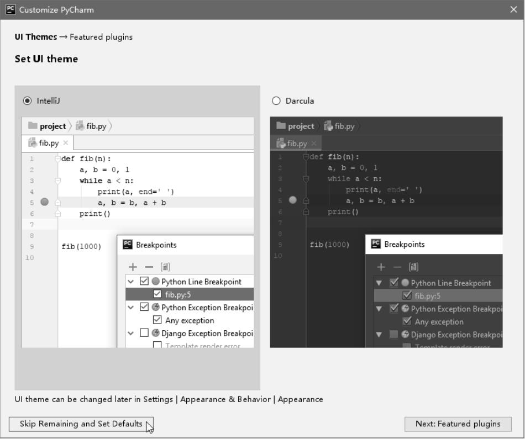525x439 pixels.
Task: Toggle Any exception checkbox in Darcula preview
Action: click(407, 321)
